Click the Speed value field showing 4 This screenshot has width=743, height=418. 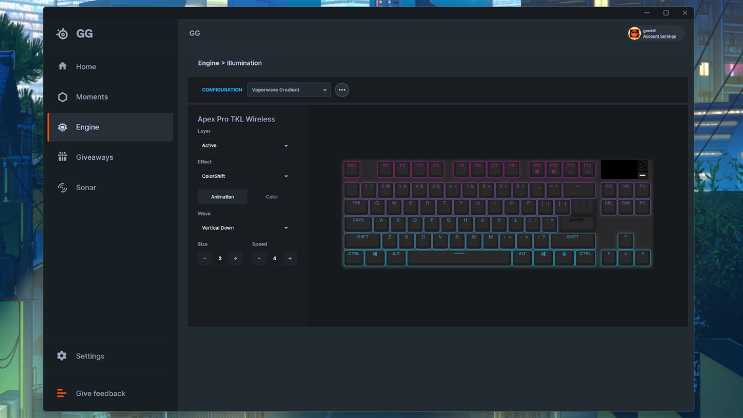274,258
